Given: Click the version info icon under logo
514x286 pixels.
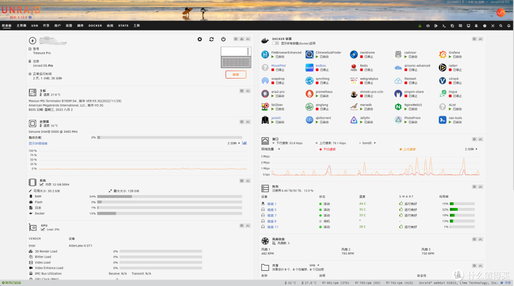Looking at the screenshot, I should click(x=30, y=17).
